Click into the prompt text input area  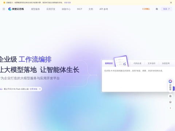point(135,79)
